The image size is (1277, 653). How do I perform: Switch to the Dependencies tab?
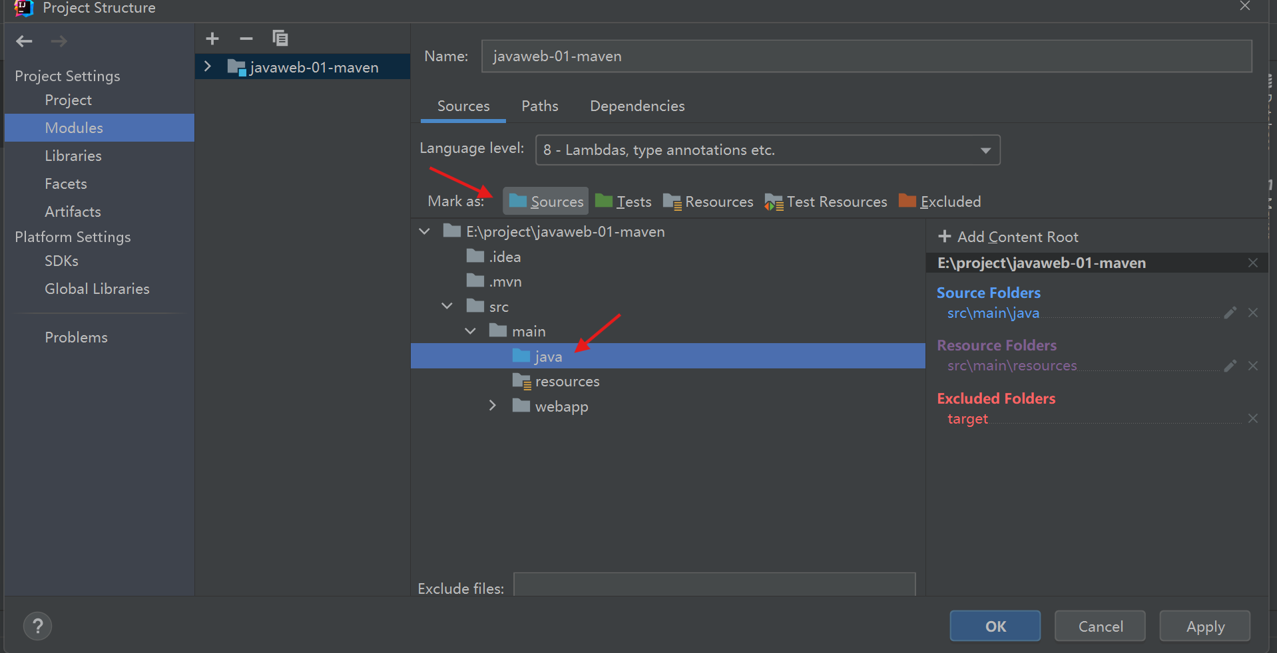pos(637,106)
